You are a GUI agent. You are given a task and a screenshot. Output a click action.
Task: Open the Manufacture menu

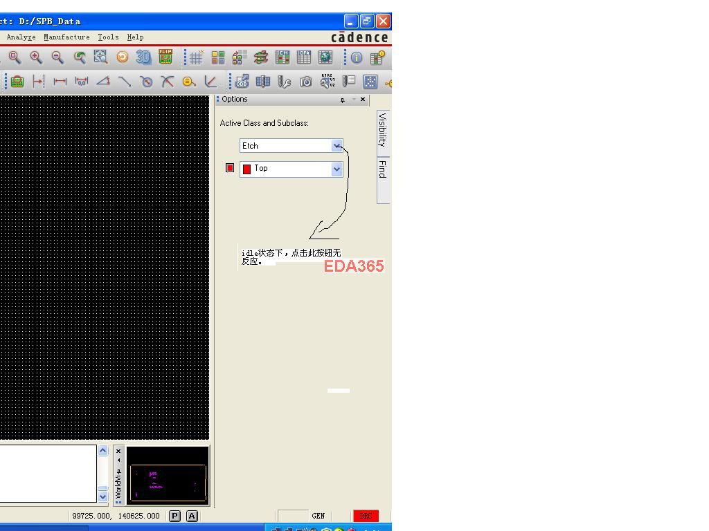[66, 37]
